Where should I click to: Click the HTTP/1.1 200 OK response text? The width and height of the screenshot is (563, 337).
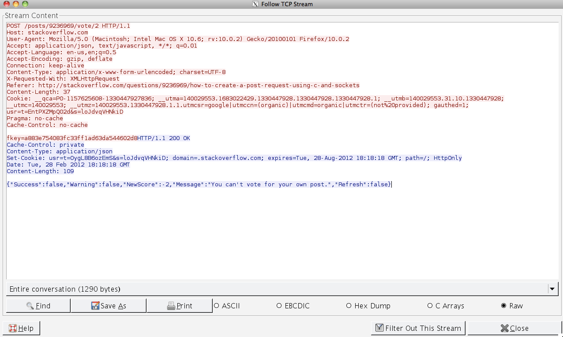click(164, 138)
